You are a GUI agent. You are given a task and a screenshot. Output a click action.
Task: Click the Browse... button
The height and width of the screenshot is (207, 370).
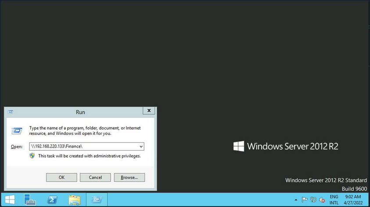point(129,177)
